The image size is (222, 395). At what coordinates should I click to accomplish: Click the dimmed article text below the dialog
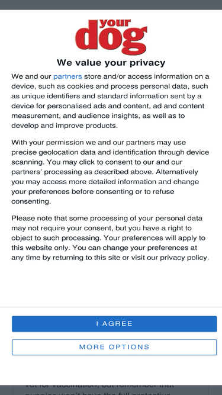tap(111, 390)
